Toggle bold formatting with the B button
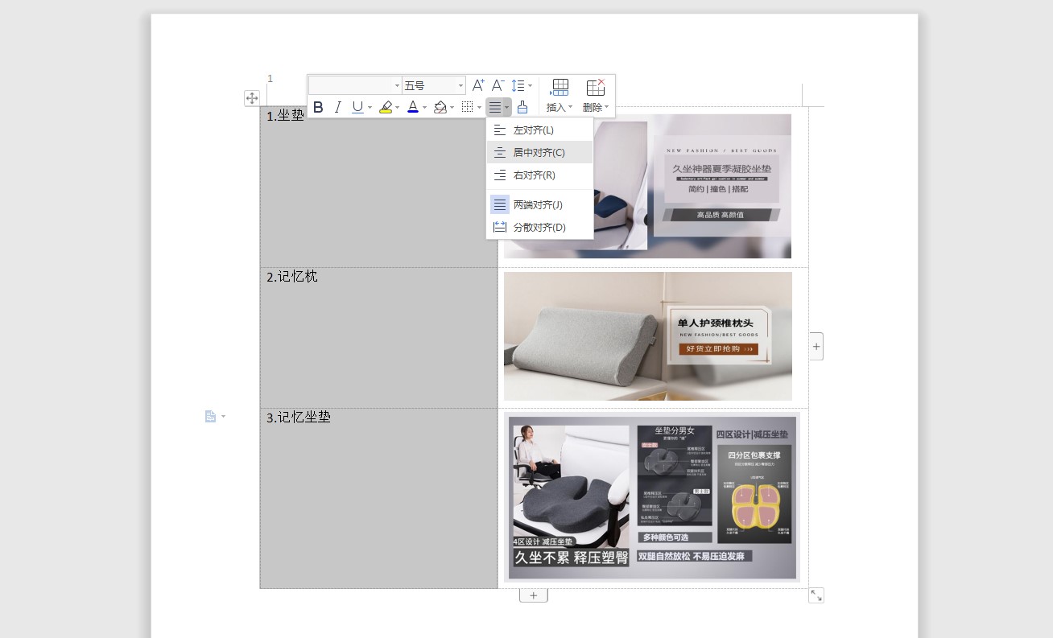Image resolution: width=1053 pixels, height=638 pixels. tap(318, 107)
